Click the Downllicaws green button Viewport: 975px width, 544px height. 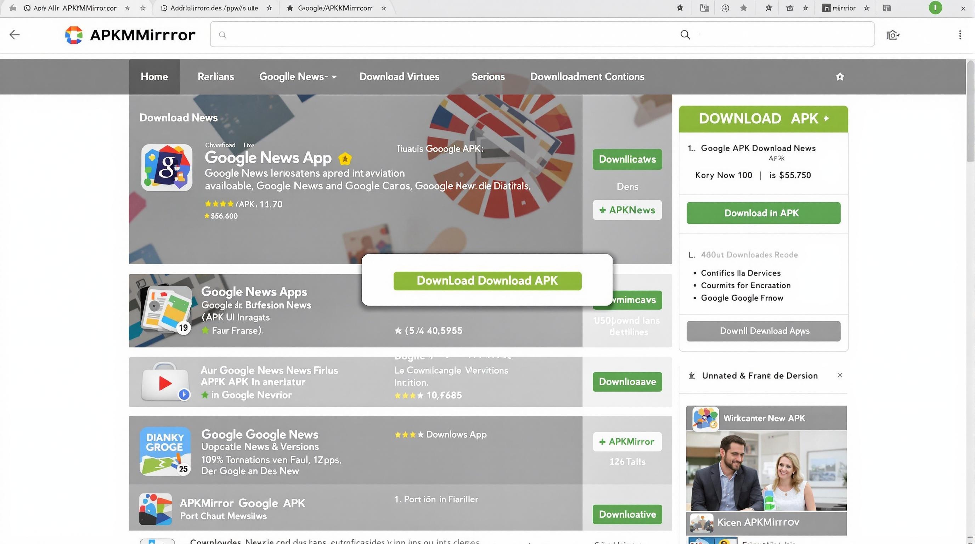(627, 159)
